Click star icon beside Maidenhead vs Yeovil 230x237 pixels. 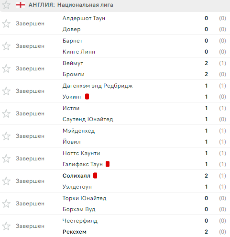click(x=6, y=136)
